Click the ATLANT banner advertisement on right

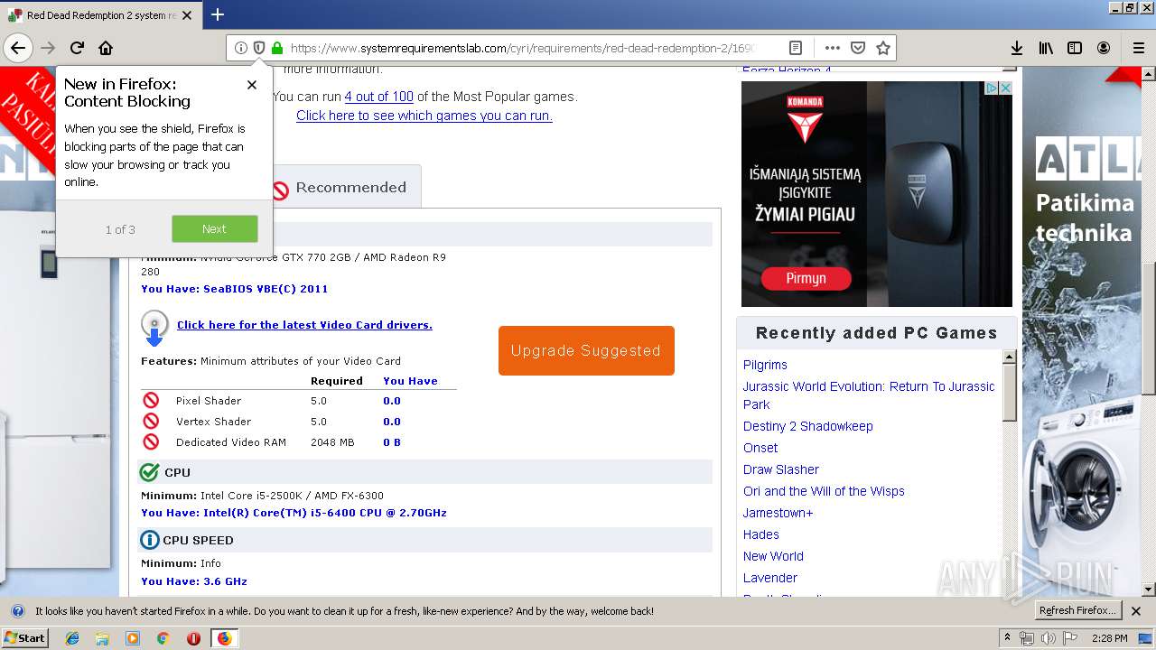point(1082,331)
